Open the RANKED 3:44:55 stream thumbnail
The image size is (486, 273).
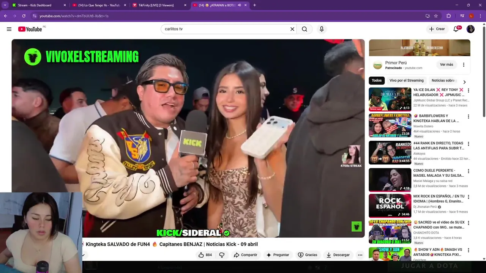pos(390,152)
